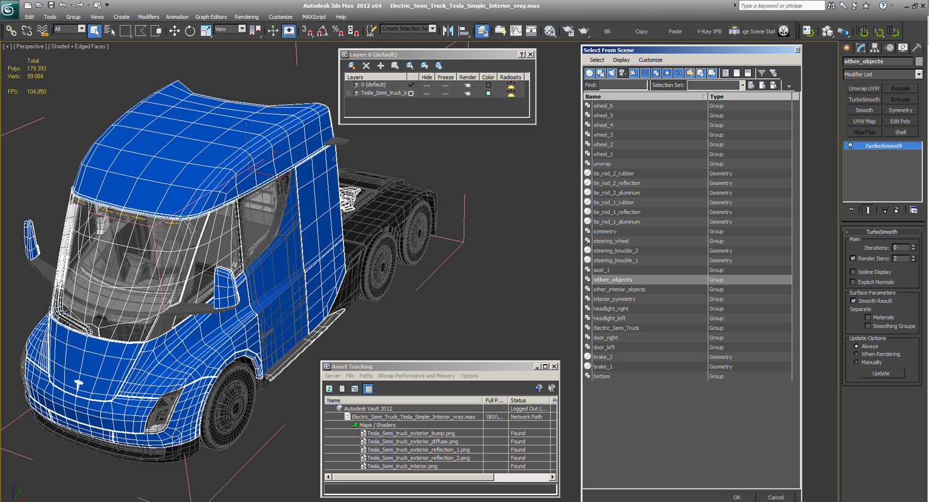Open the Curve Editor icon
Screen dimensions: 929x502
coord(516,30)
